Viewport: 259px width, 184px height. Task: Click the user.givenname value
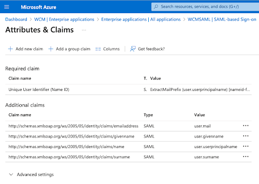click(x=209, y=136)
